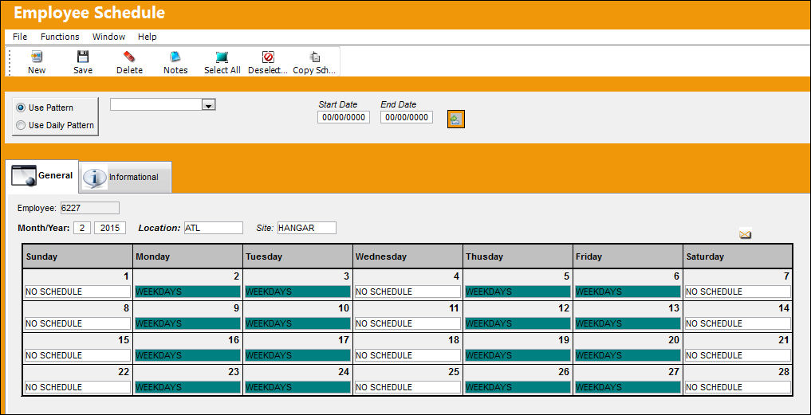811x415 pixels.
Task: Click the Location field showing ATL
Action: [x=214, y=228]
